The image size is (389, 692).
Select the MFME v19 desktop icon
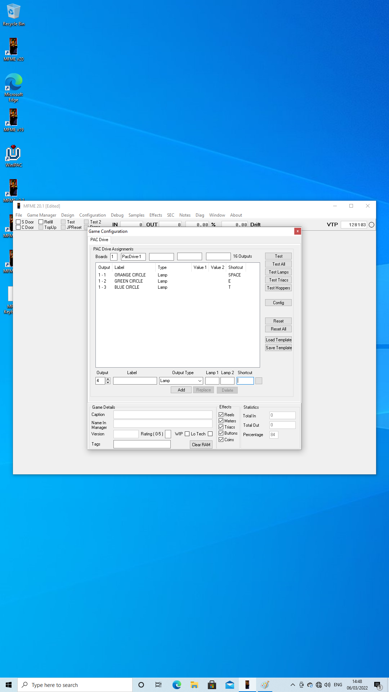[x=13, y=120]
